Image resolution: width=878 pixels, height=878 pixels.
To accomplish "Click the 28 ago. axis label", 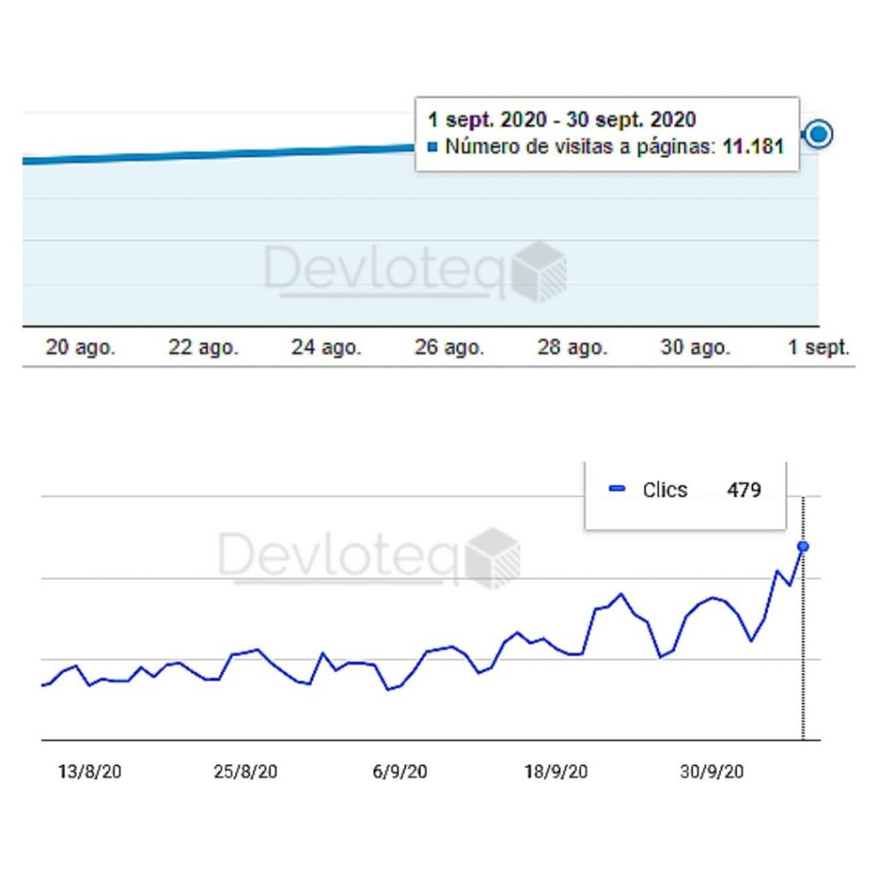I will point(572,349).
